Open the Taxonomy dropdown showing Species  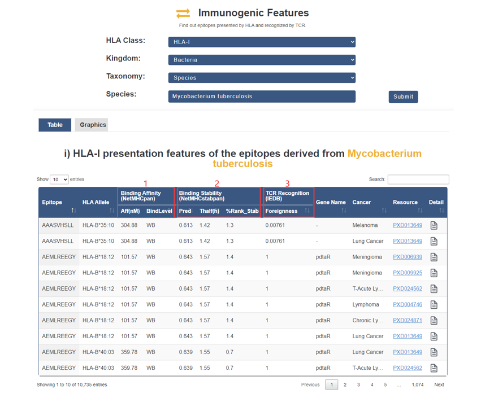pos(262,77)
